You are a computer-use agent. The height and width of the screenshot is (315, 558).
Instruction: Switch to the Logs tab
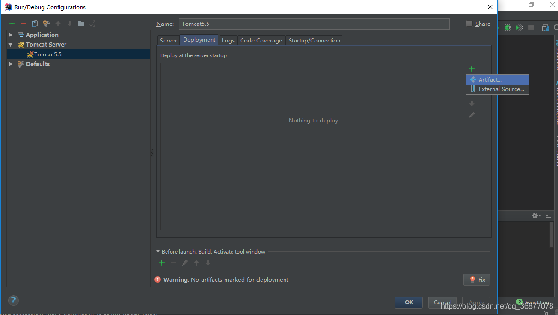[228, 41]
